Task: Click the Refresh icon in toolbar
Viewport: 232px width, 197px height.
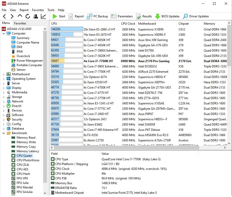Action: pyautogui.click(x=28, y=16)
